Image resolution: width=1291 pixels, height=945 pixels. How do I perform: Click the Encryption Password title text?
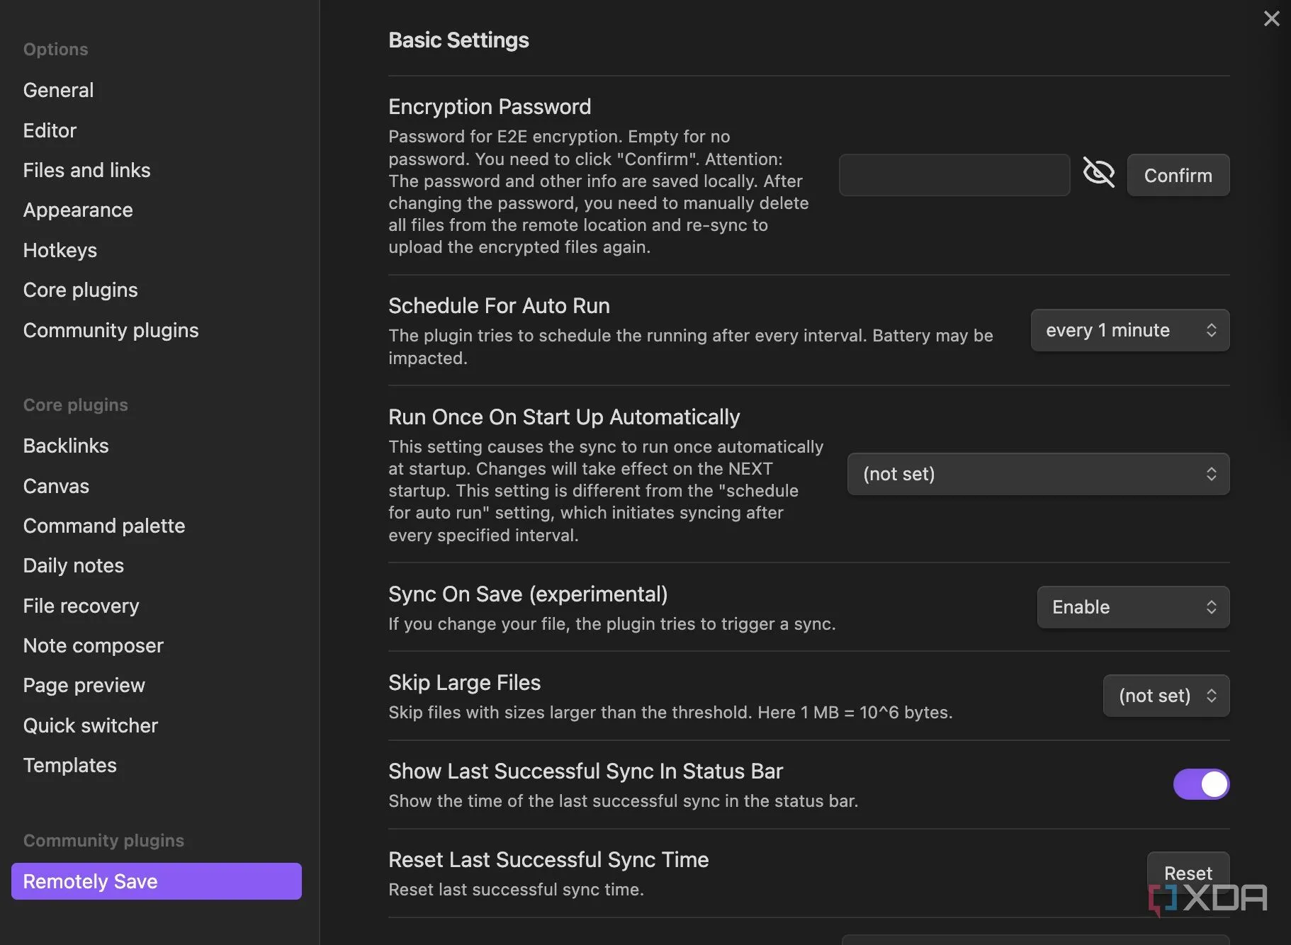490,106
